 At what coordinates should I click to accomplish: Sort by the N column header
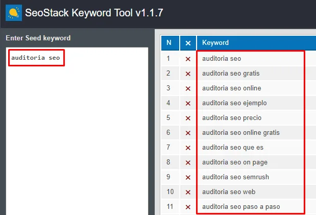170,43
